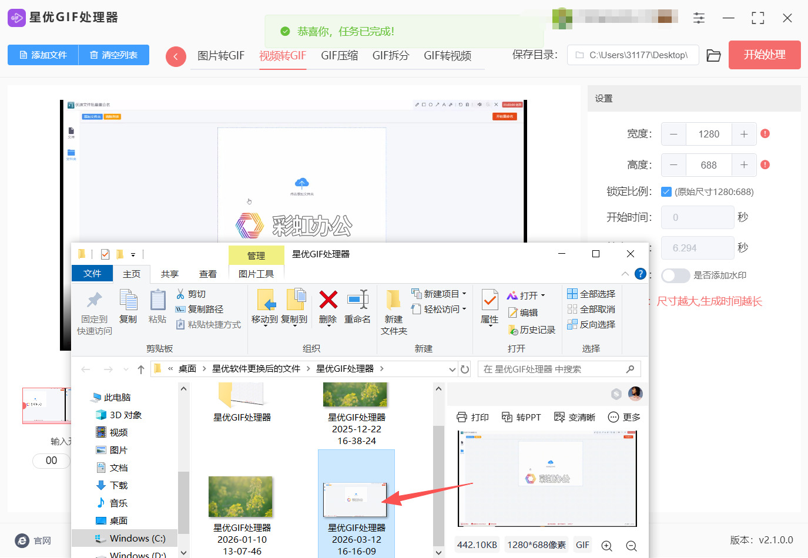Open 历史记录 in the Explorer ribbon
The height and width of the screenshot is (558, 808).
pos(532,330)
